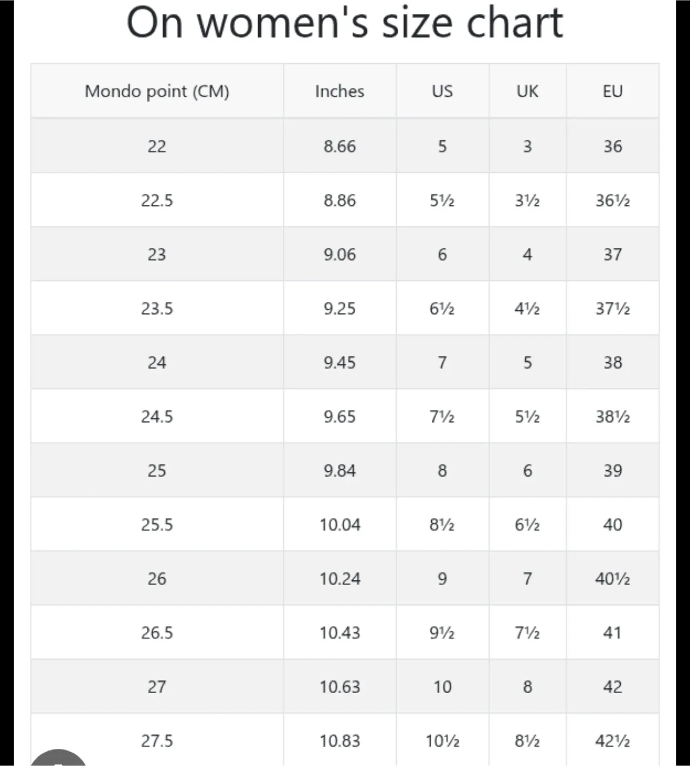Select the 10.24 inches cell
690x766 pixels.
[340, 579]
